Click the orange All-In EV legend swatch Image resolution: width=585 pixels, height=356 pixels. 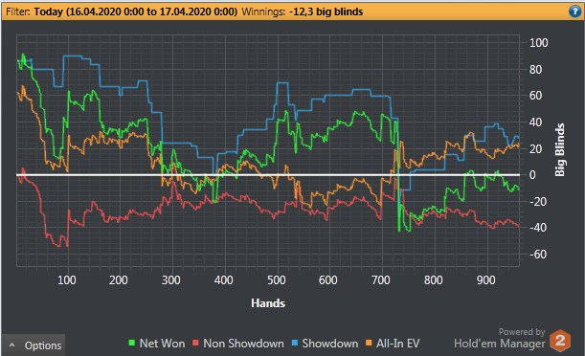tap(369, 343)
